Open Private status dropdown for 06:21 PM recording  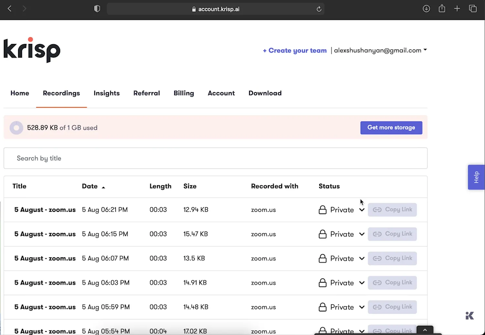342,210
